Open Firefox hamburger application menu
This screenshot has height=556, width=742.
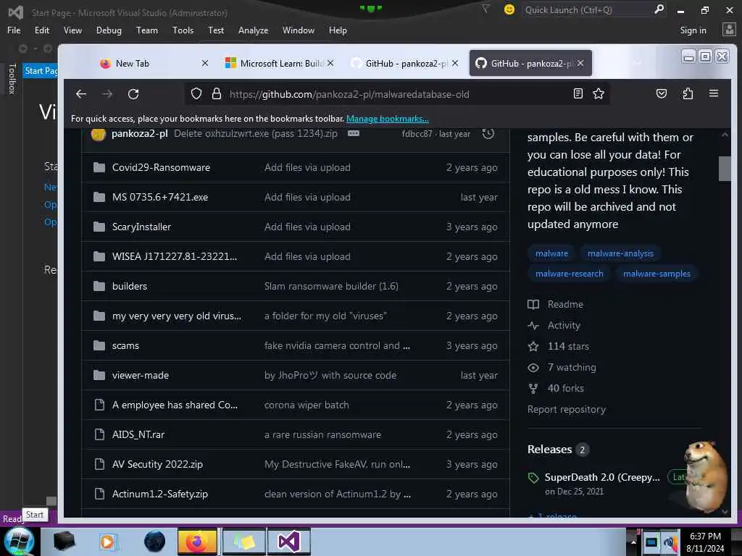(714, 93)
